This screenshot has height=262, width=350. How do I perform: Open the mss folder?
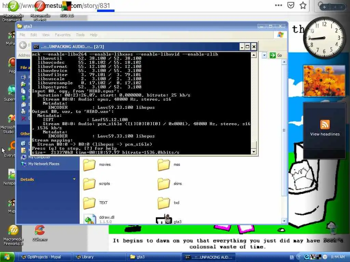[x=164, y=165]
